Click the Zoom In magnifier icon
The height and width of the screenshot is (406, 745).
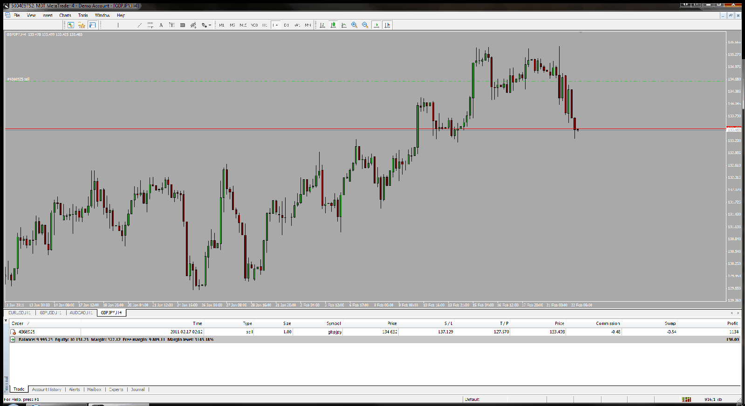[x=354, y=25]
